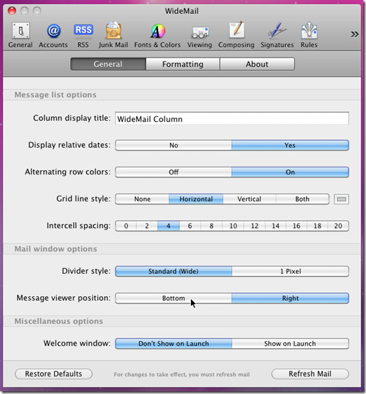Viewport: 366px width, 394px height.
Task: Open the RSS preferences icon
Action: [x=83, y=35]
